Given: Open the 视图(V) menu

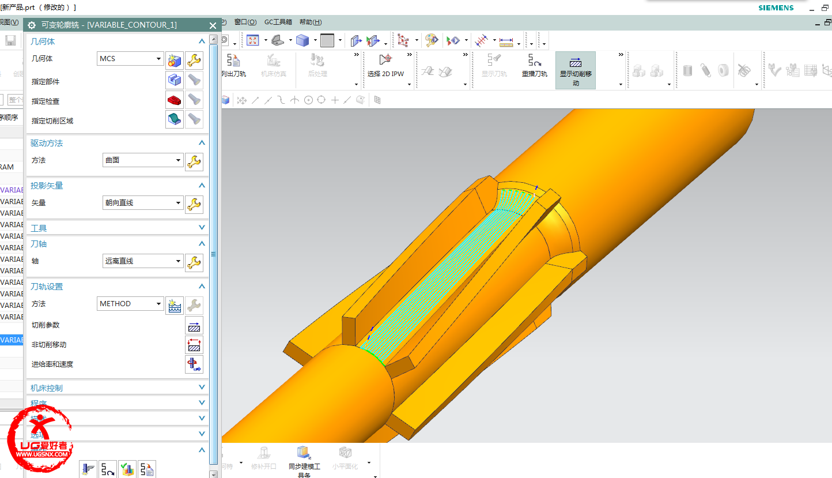Looking at the screenshot, I should click(x=9, y=22).
